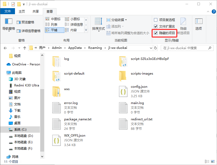The height and width of the screenshot is (165, 217).
Task: Select the error.log file
Action: pyautogui.click(x=65, y=108)
